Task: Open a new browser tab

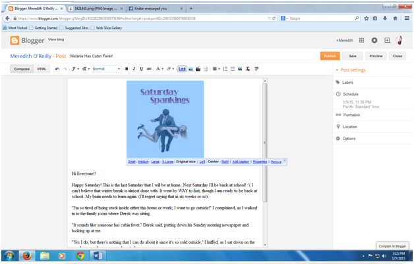Action: (191, 9)
